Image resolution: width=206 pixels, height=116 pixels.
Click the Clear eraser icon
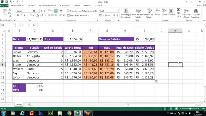tap(178, 16)
